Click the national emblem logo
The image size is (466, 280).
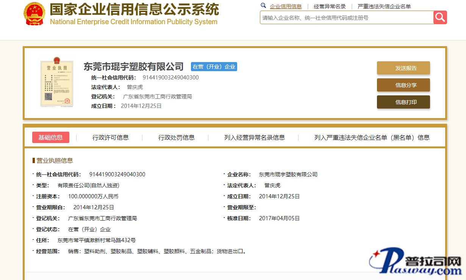click(x=34, y=14)
